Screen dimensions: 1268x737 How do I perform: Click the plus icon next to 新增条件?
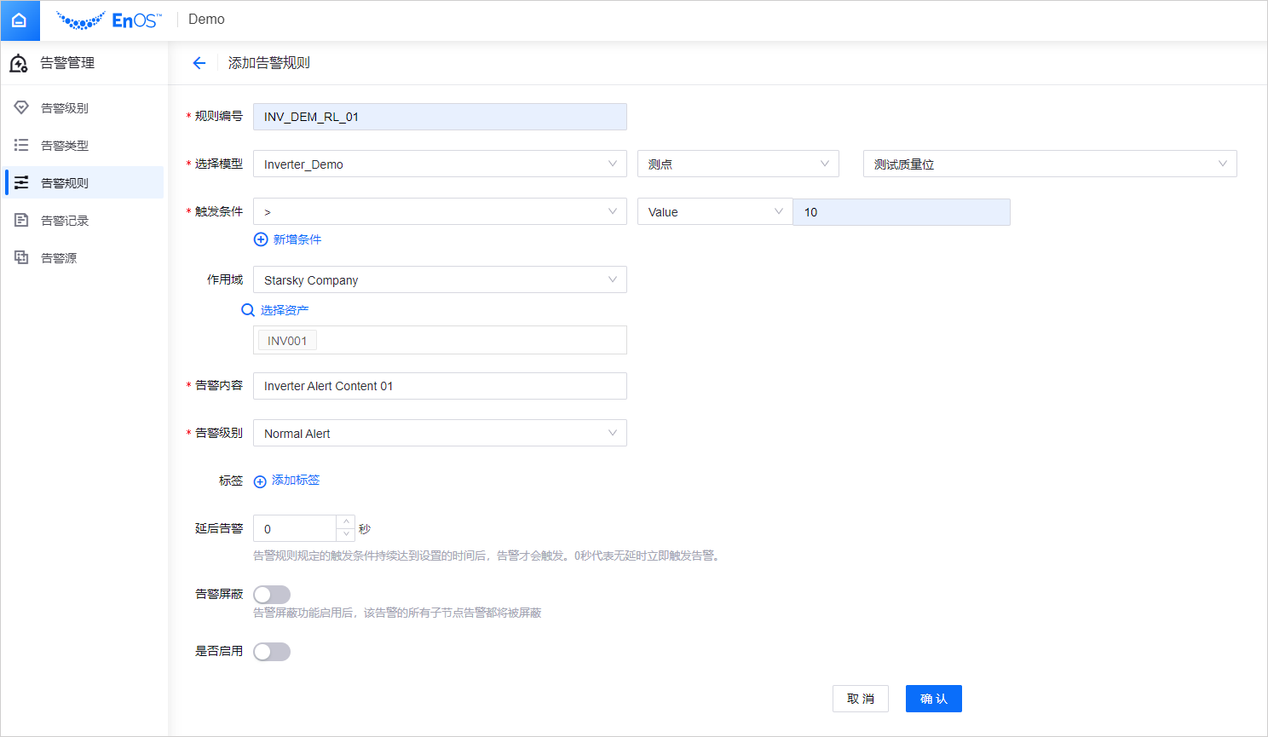point(261,239)
